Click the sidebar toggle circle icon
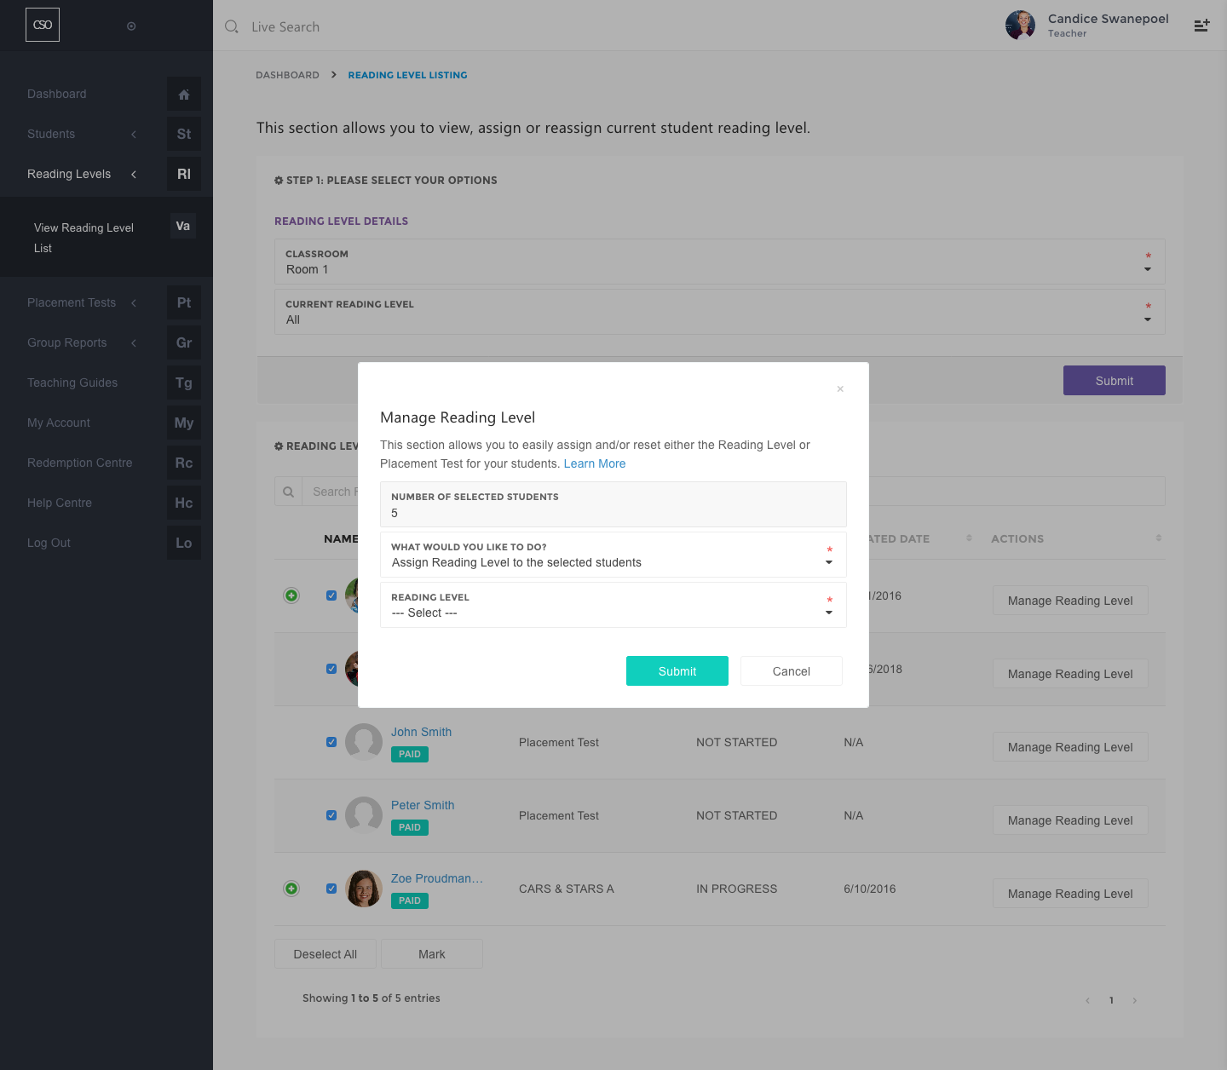 click(x=131, y=26)
